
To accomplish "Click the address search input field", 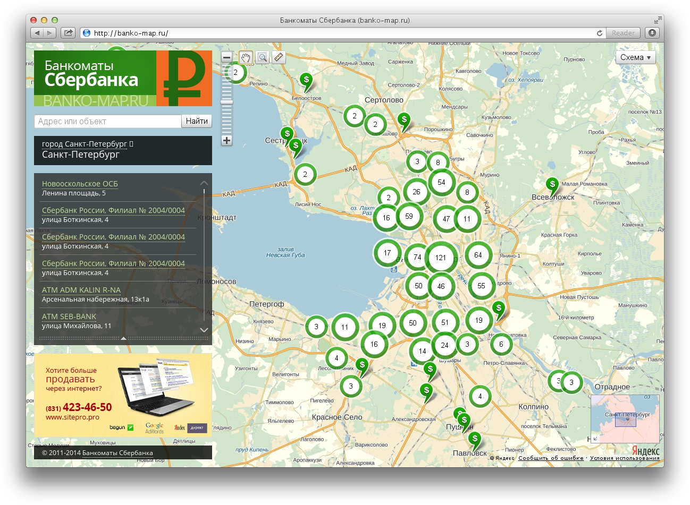I will (108, 121).
